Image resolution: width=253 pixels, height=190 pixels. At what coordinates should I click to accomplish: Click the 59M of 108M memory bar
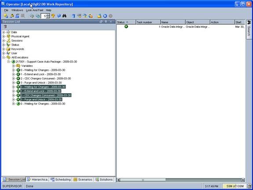click(x=235, y=186)
